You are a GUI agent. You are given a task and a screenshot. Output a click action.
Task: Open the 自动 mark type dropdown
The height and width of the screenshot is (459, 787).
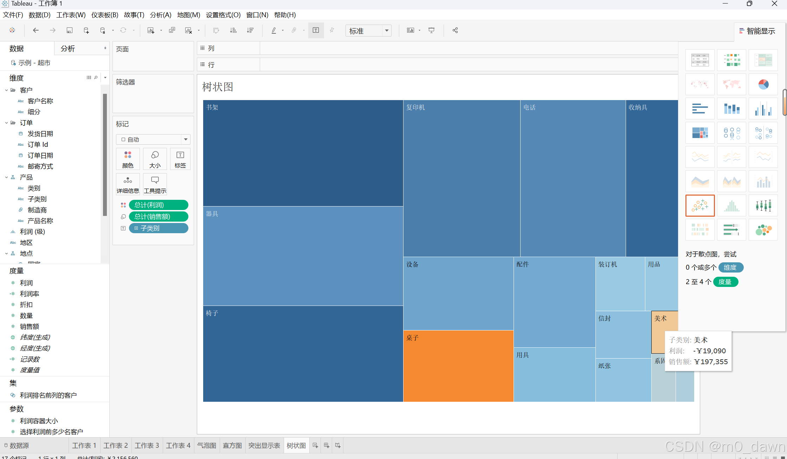tap(186, 139)
